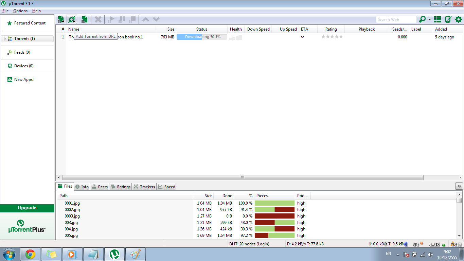This screenshot has width=464, height=261.
Task: Sort by the Status column header
Action: click(202, 29)
